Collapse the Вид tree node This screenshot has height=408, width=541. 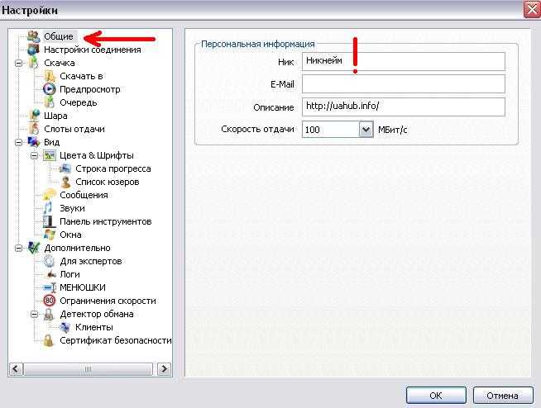tap(19, 142)
